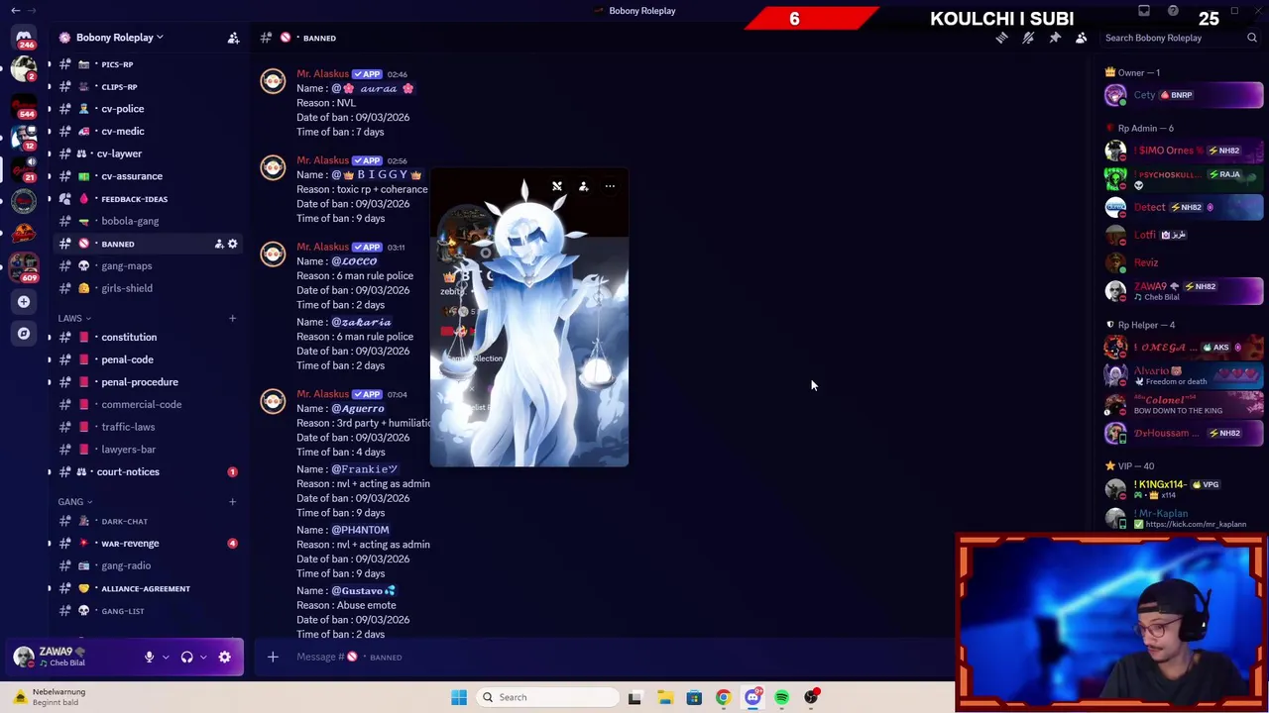
Task: Open the discover servers compass icon
Action: [24, 334]
